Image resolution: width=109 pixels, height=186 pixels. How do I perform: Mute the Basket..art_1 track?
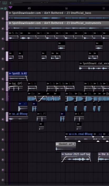pos(3,150)
